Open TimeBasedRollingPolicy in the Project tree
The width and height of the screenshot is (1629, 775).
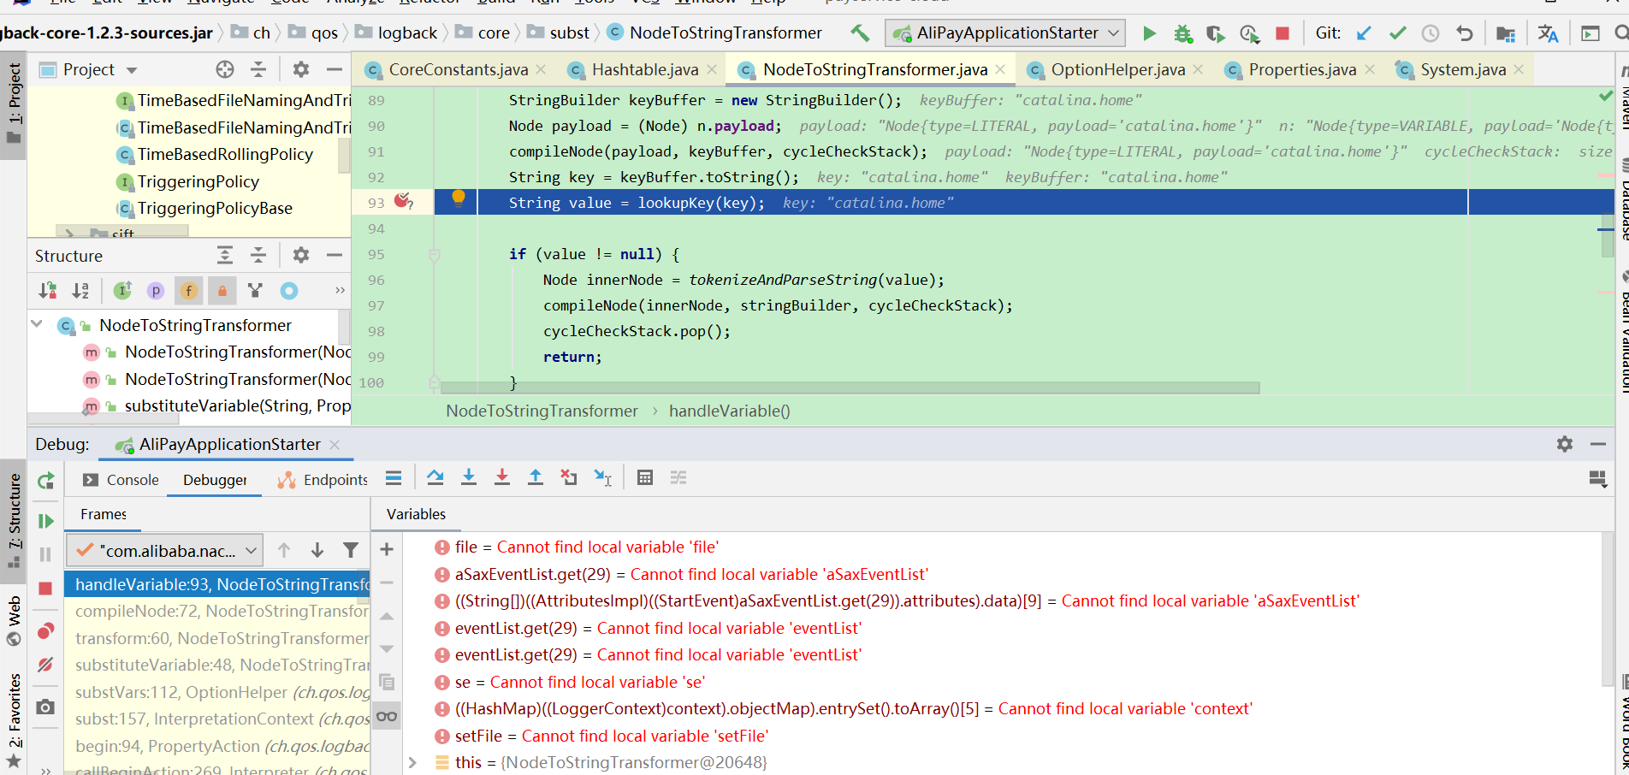[225, 154]
